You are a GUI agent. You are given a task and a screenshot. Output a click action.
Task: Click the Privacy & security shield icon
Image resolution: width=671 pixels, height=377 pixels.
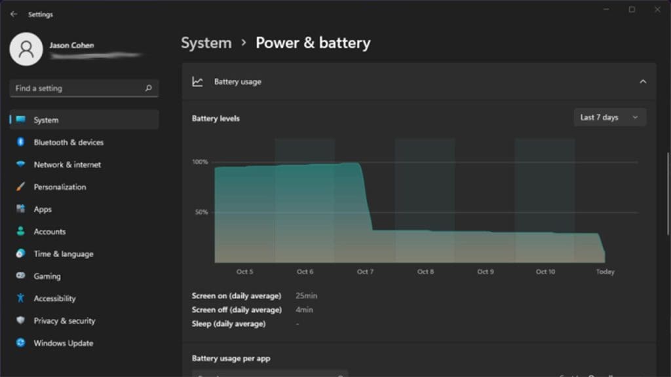21,321
